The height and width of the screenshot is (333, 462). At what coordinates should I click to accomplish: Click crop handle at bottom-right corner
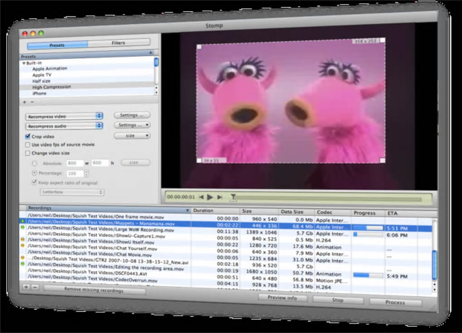pyautogui.click(x=382, y=160)
